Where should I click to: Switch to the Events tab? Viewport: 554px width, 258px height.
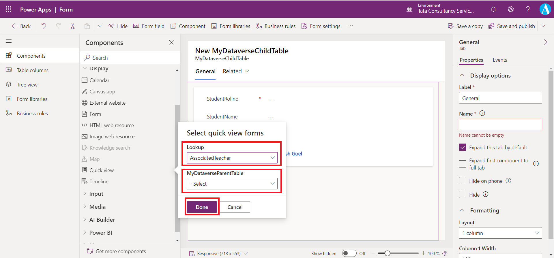click(500, 60)
